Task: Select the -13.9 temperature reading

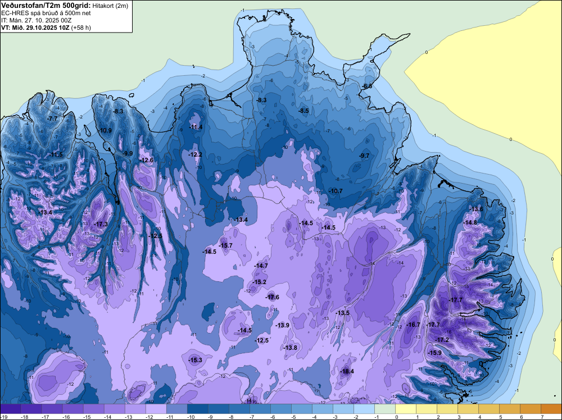Action: point(283,325)
